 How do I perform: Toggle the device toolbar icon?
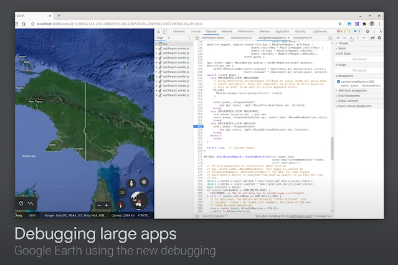164,32
